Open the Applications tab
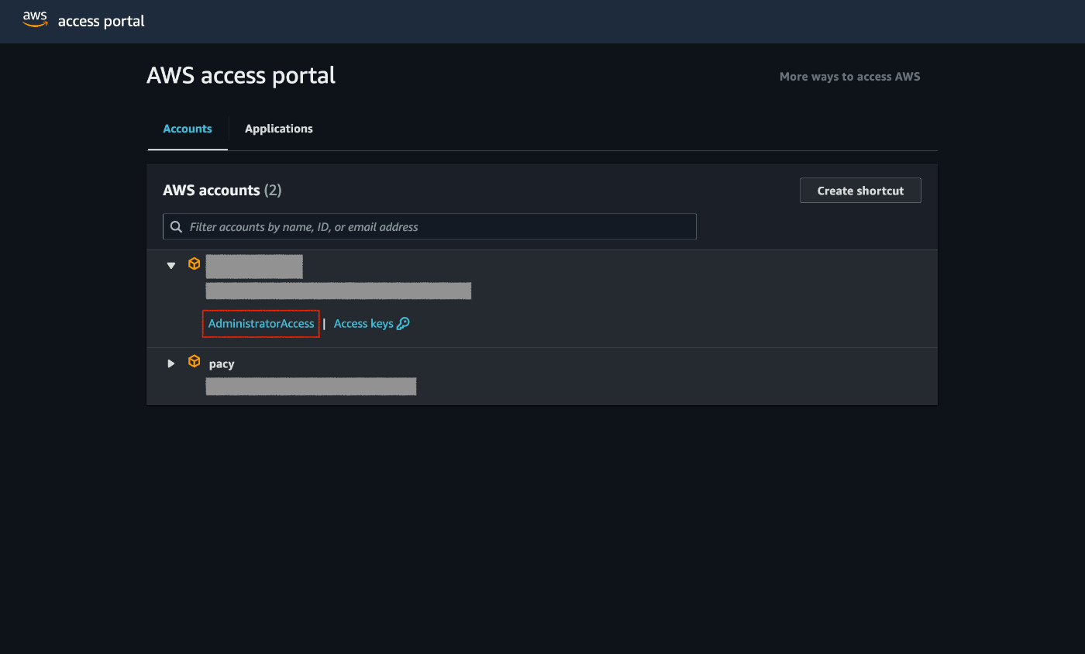Image resolution: width=1085 pixels, height=654 pixels. 279,129
